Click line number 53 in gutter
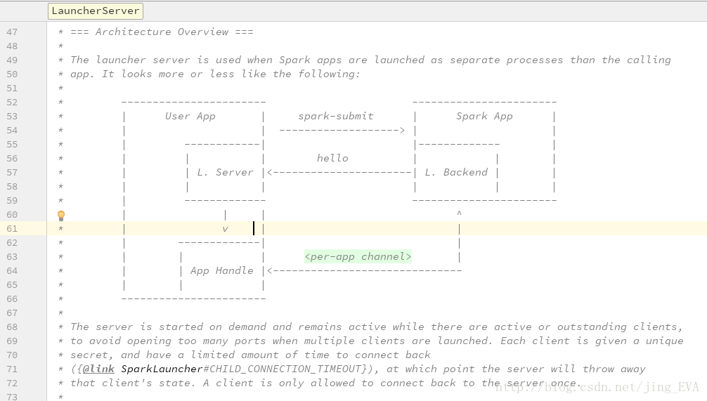The image size is (707, 401). 12,117
